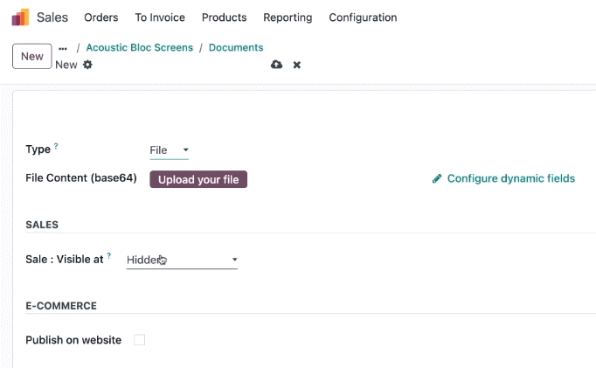Click the Upload your file button
The image size is (596, 368).
pos(198,179)
